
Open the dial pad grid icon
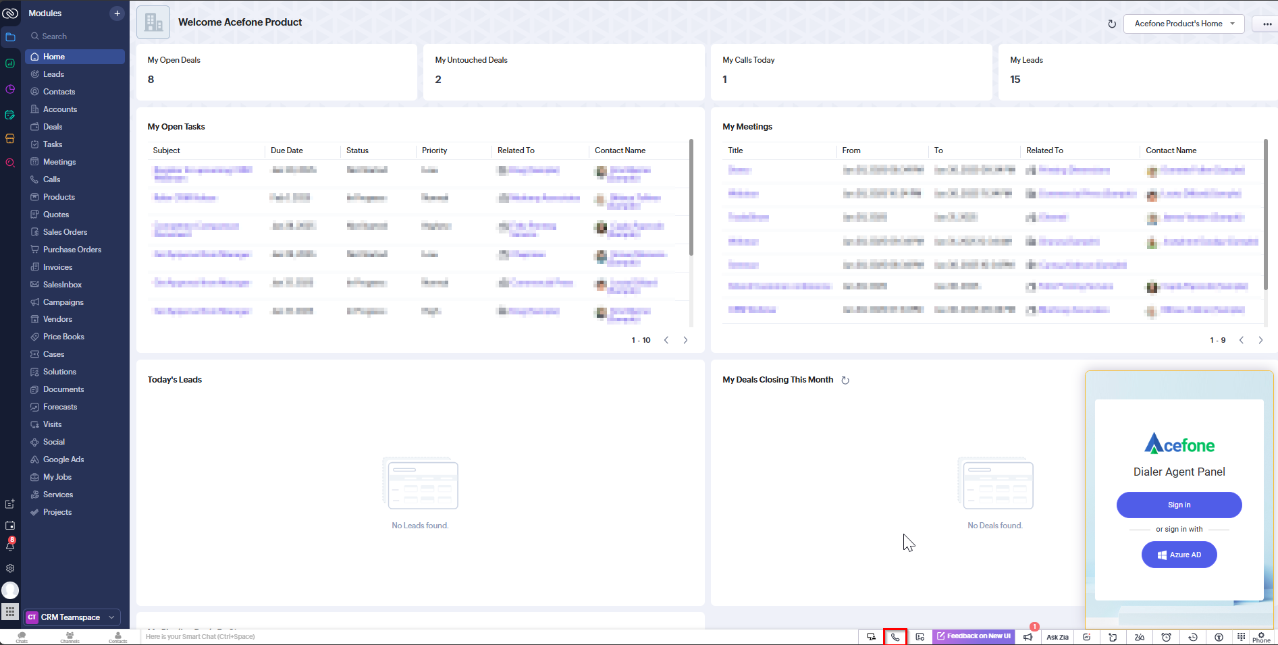(x=1241, y=637)
